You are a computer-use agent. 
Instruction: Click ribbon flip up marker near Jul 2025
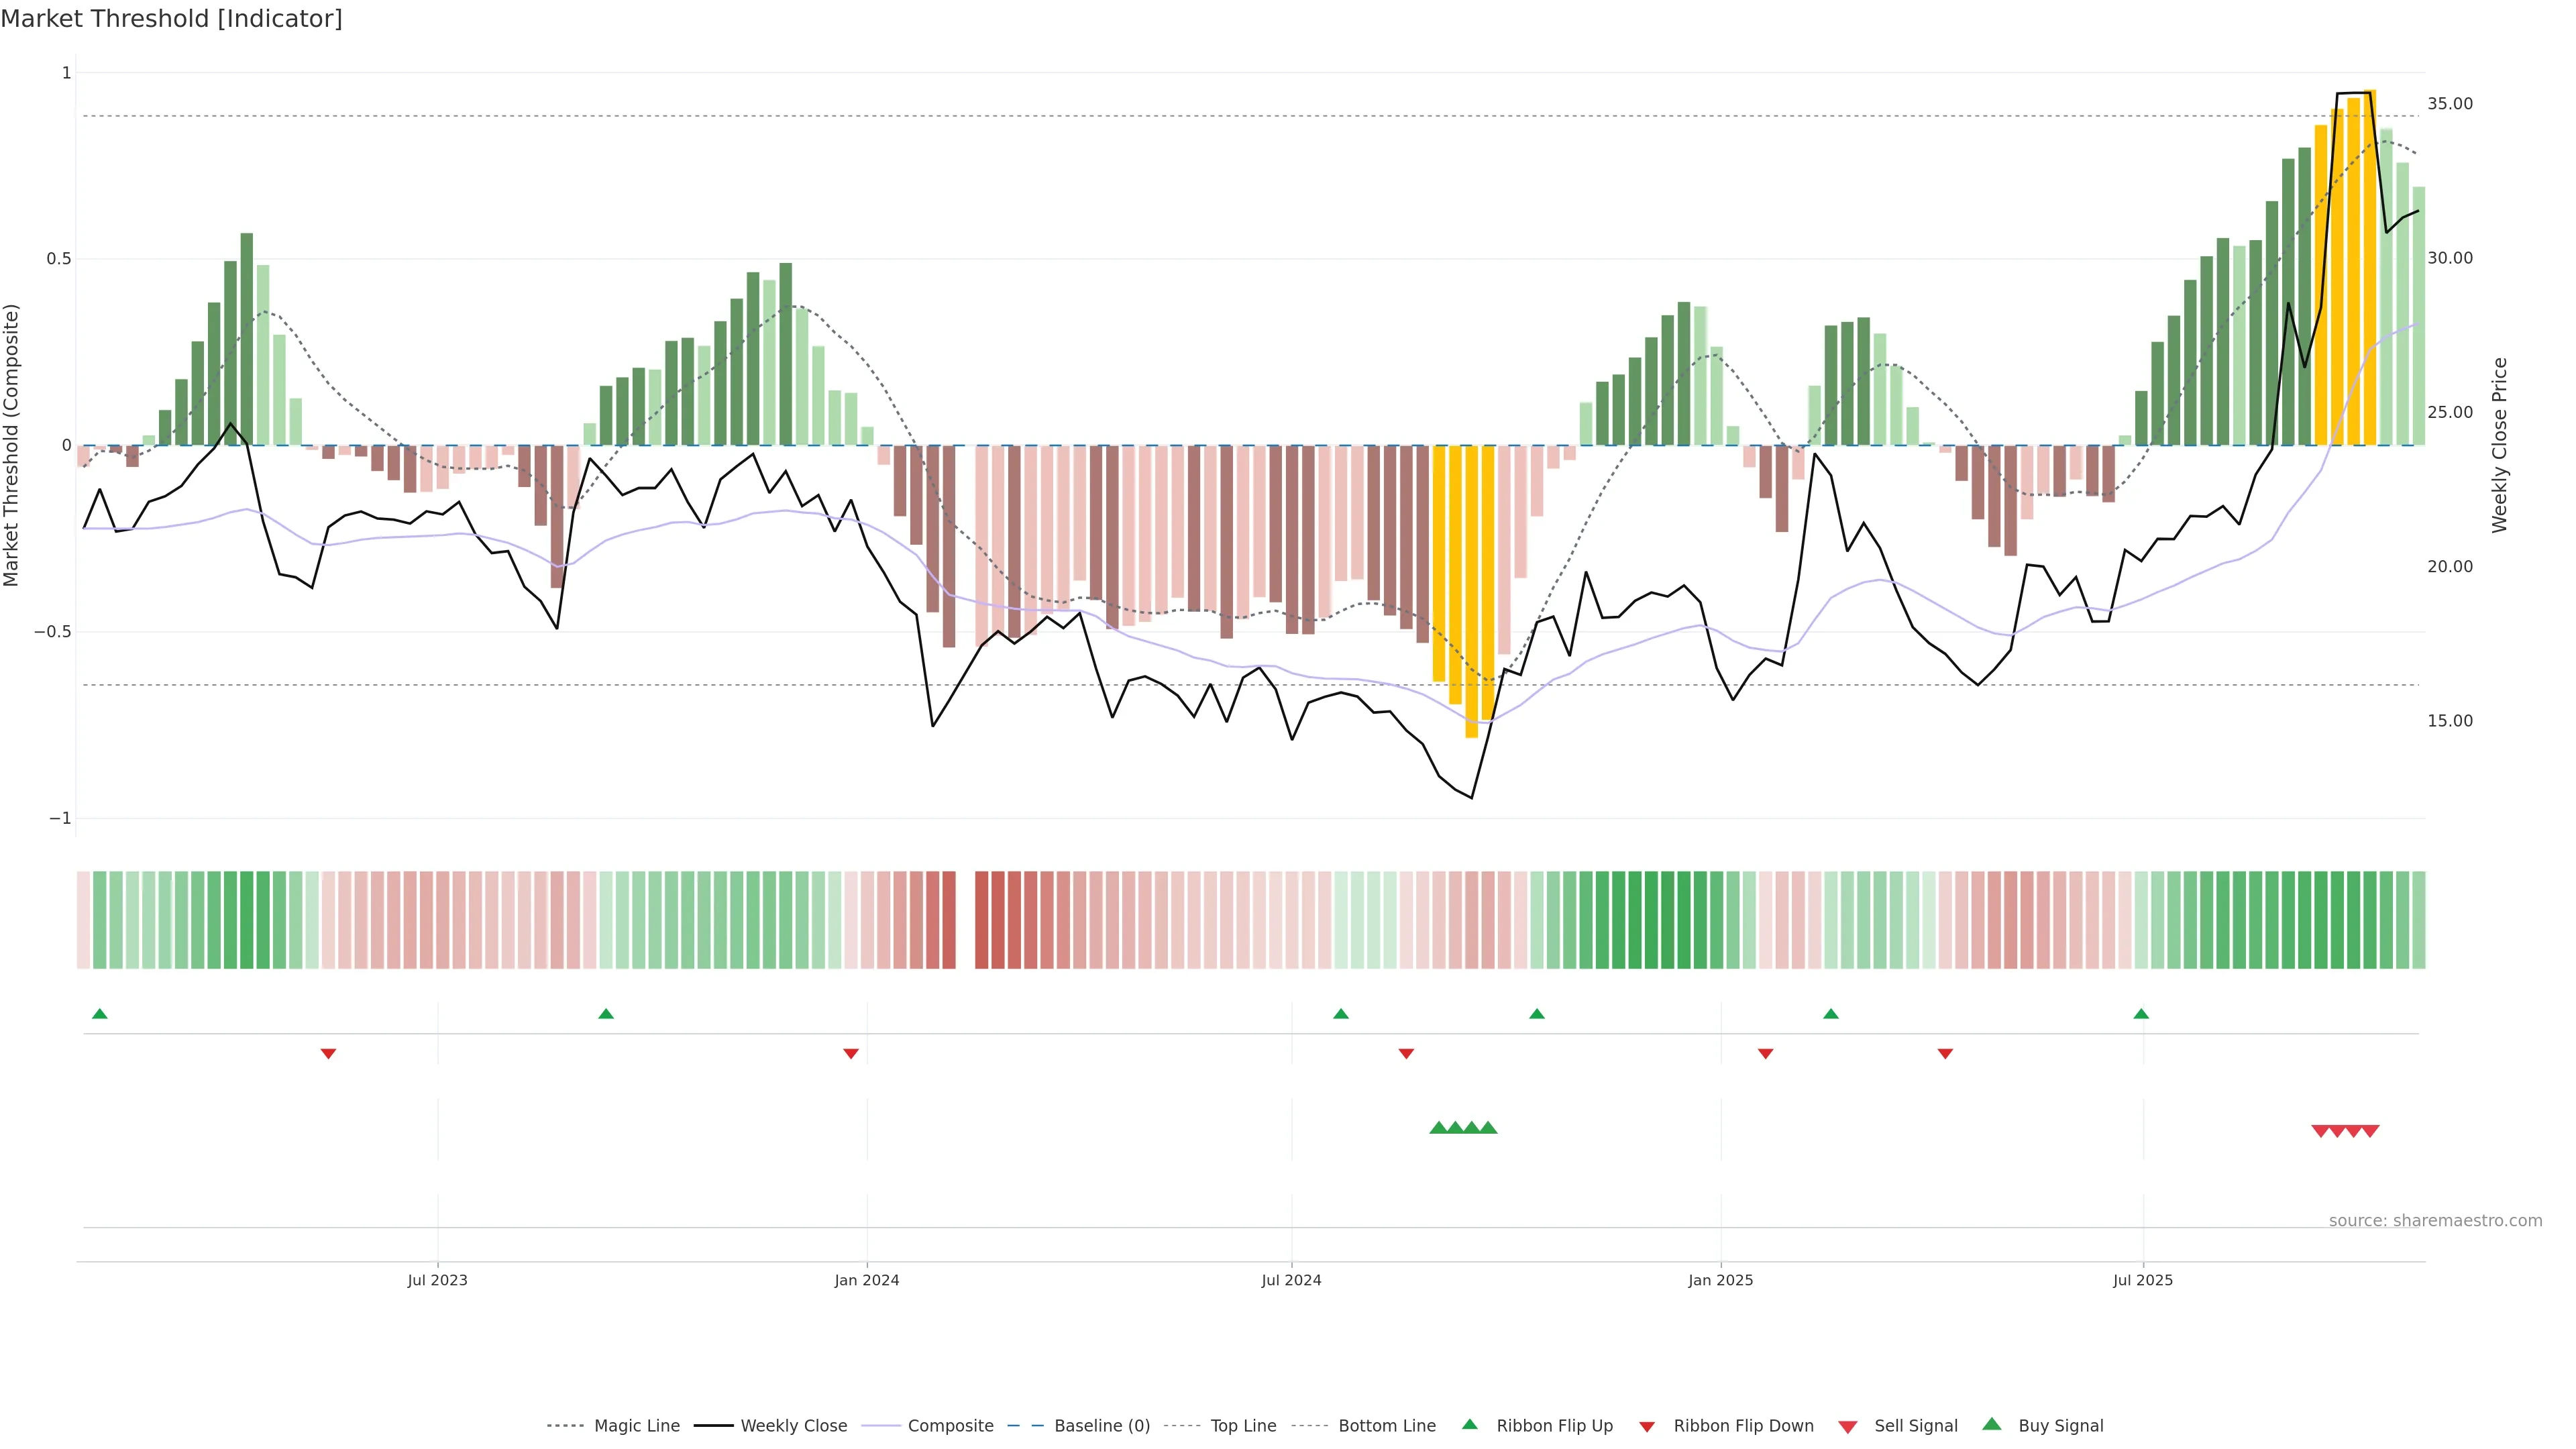2141,1014
